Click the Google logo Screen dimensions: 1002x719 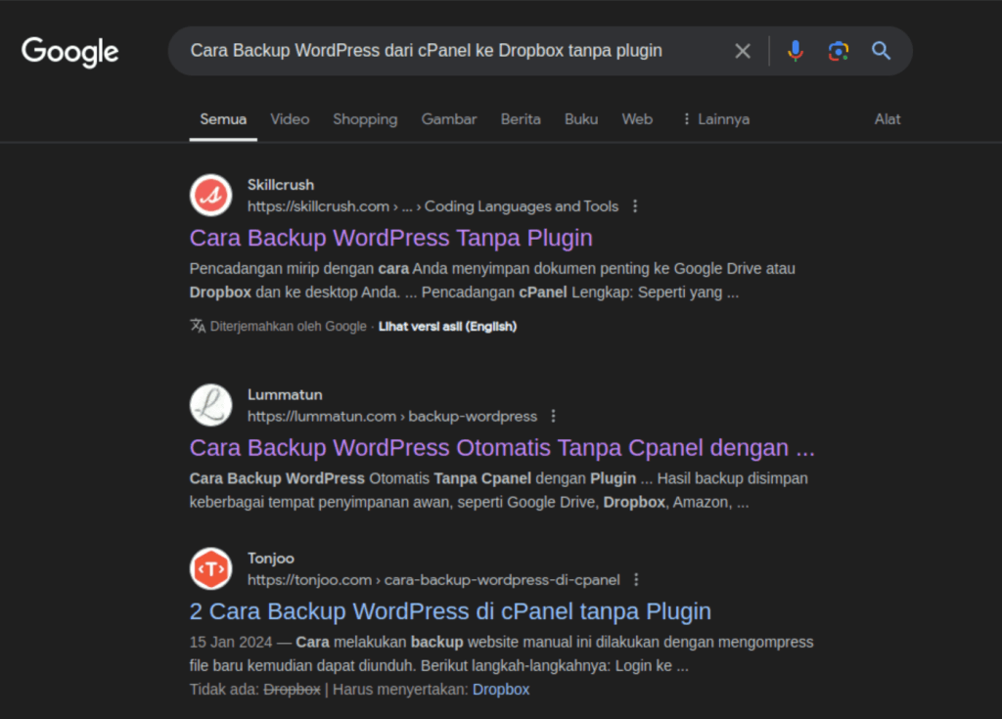point(69,51)
